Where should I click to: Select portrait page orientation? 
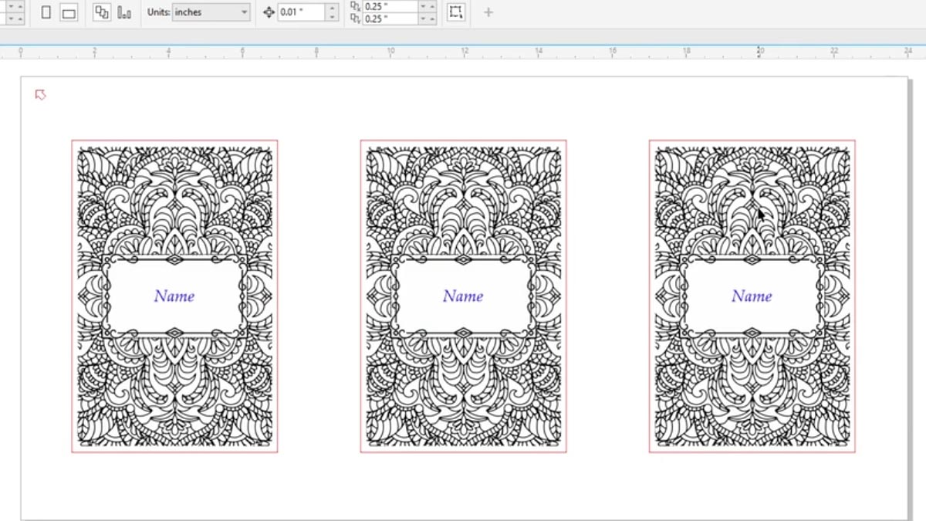46,12
